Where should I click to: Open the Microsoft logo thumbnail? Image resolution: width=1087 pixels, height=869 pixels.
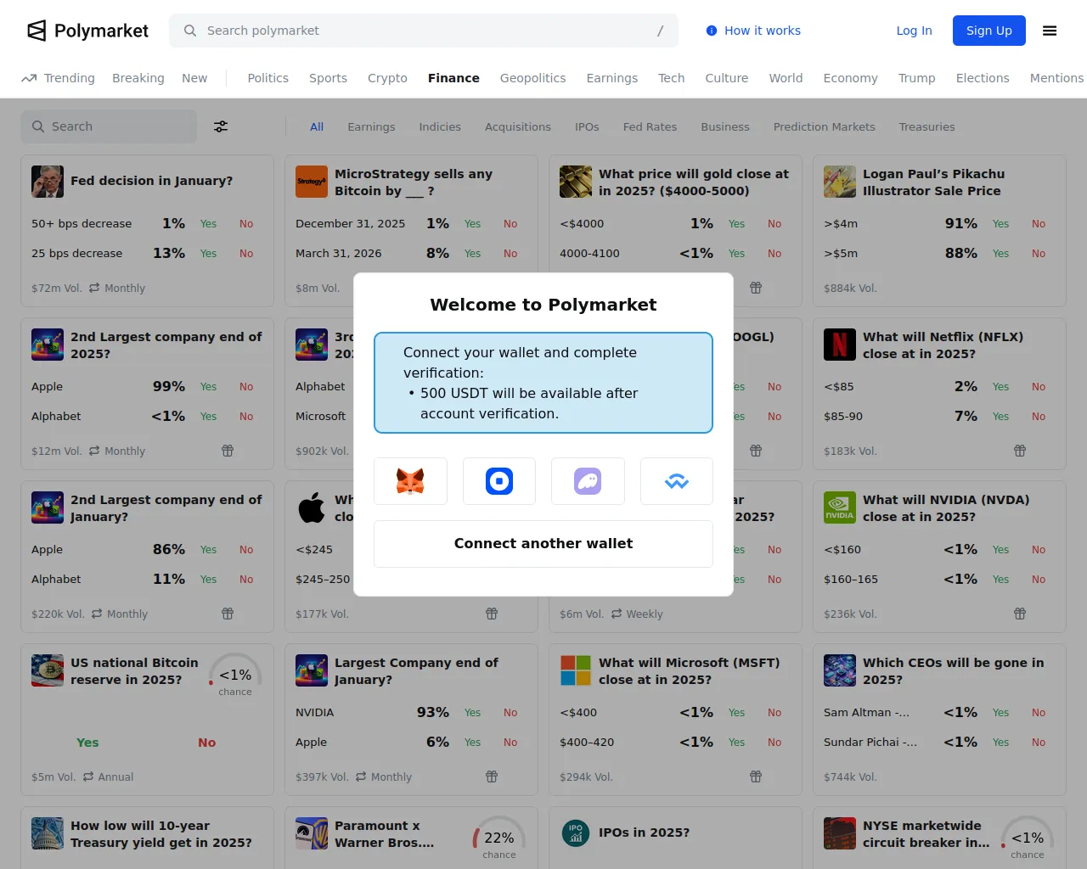tap(576, 670)
